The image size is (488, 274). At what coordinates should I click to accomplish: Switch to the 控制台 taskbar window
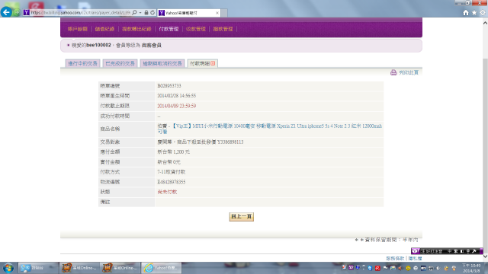tap(38, 268)
